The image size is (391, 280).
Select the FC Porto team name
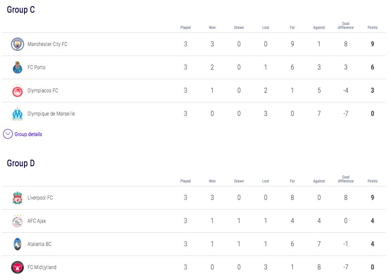tap(36, 67)
